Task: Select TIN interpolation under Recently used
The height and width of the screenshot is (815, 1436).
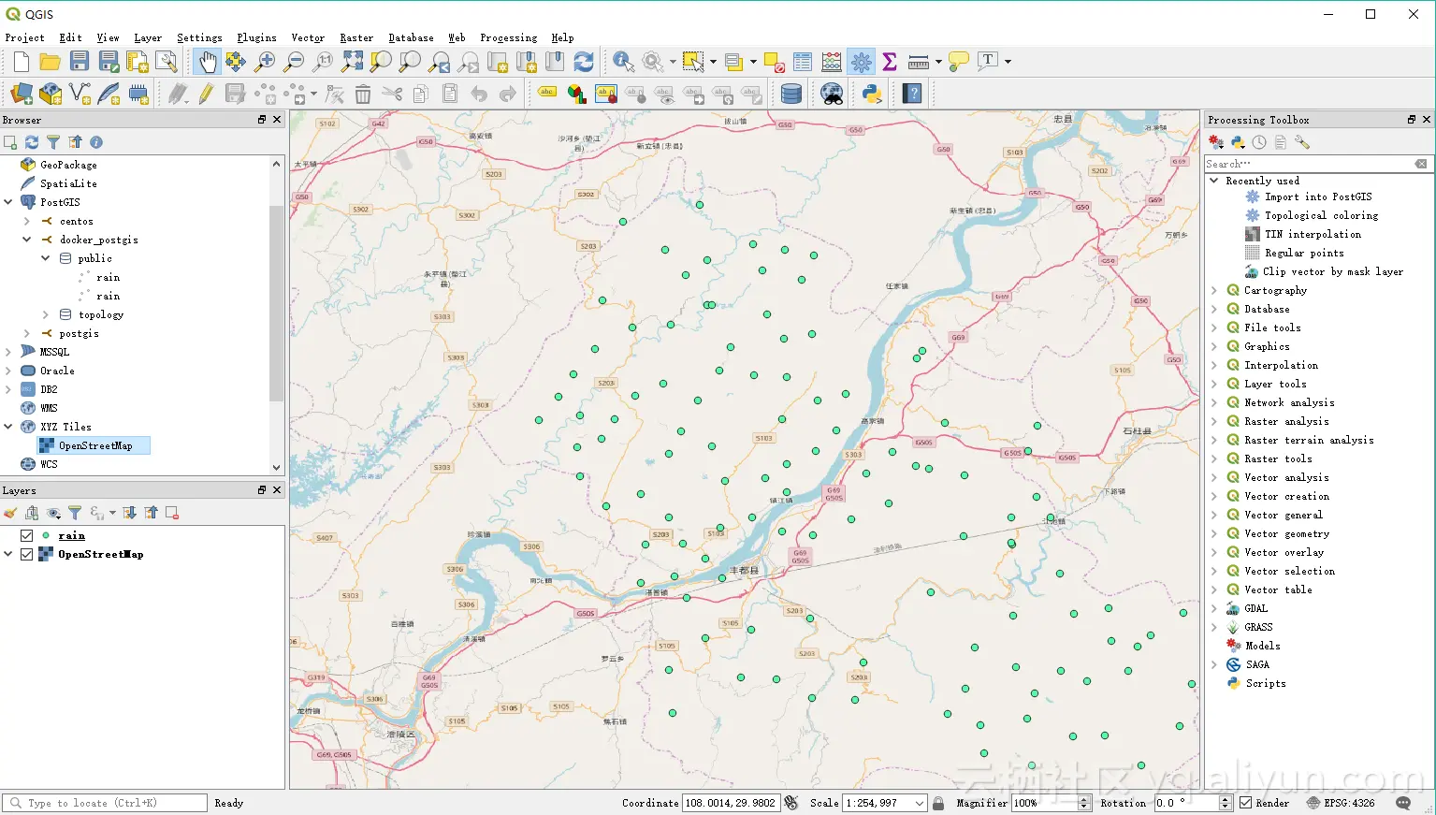Action: click(1311, 233)
